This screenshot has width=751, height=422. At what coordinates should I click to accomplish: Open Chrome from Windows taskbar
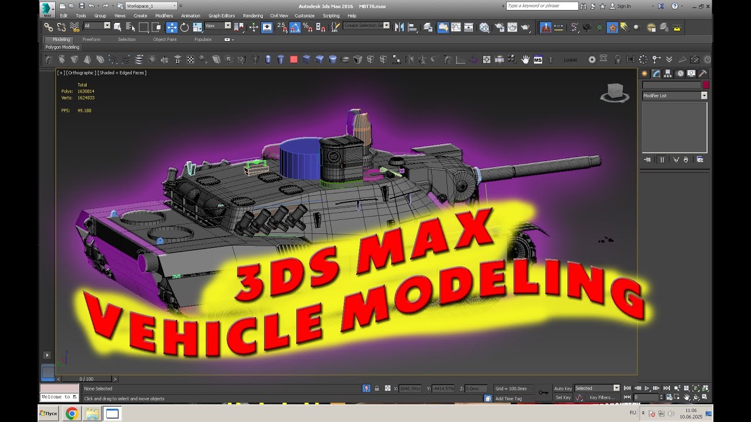72,414
